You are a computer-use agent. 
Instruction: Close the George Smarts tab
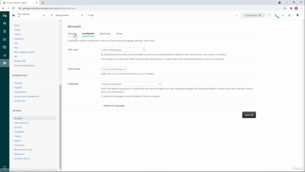[x=82, y=15]
